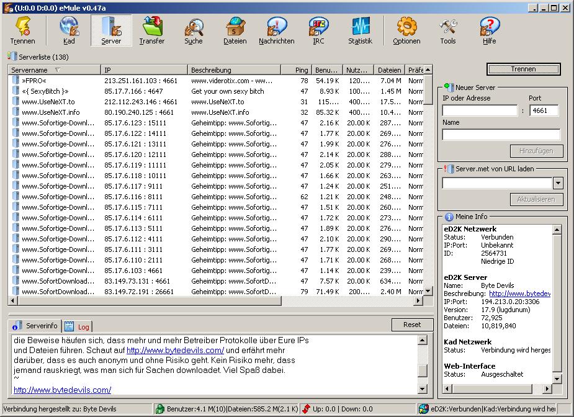Image resolution: width=574 pixels, height=417 pixels.
Task: Click the up/down transfer arrows status icon
Action: click(x=306, y=408)
